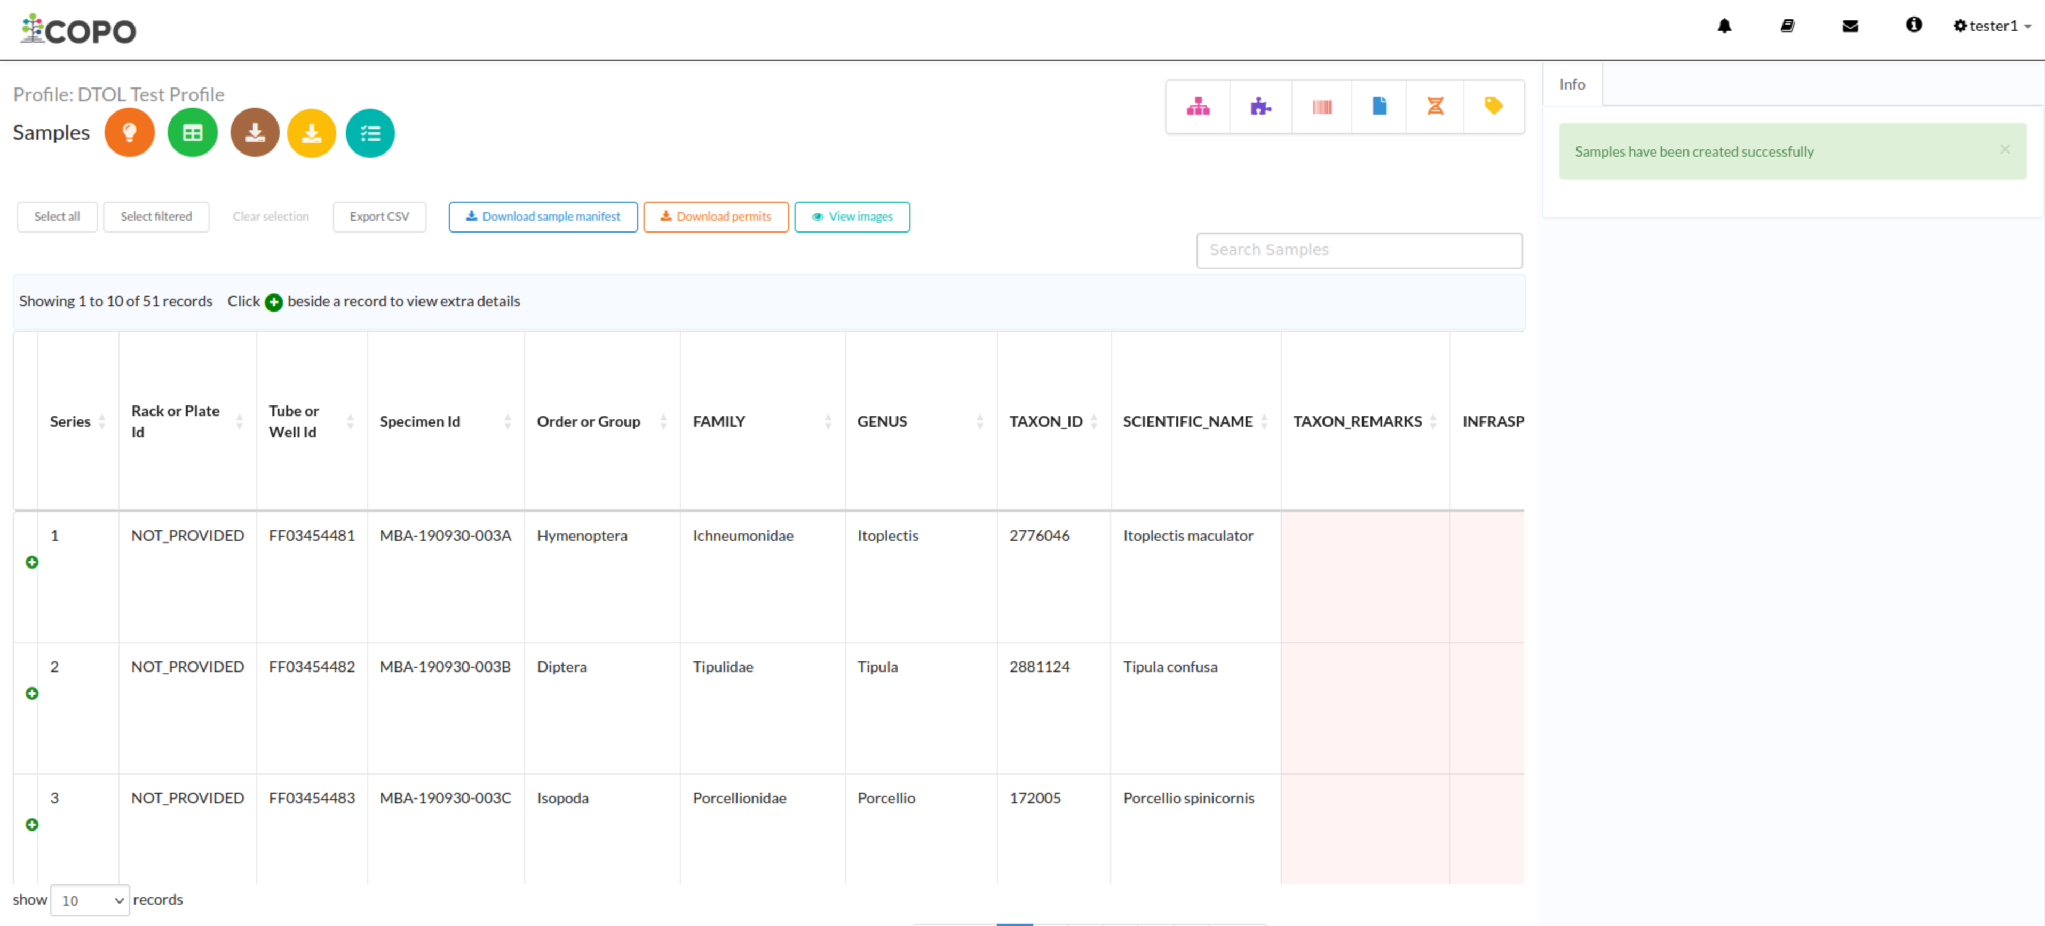Dismiss the samples created success alert
Image resolution: width=2045 pixels, height=926 pixels.
tap(2006, 150)
